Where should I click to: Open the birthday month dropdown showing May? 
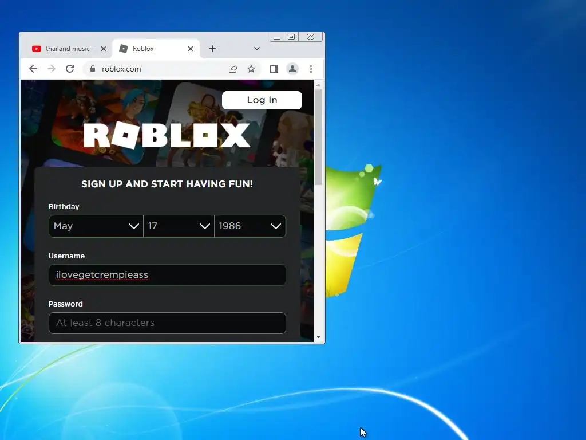click(x=96, y=226)
